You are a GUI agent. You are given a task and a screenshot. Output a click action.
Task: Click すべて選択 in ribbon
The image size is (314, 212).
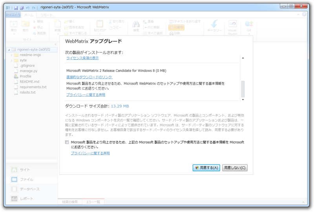[x=153, y=33]
